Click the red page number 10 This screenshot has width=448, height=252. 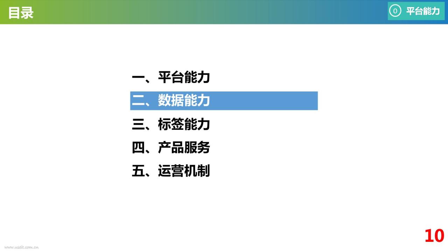tap(434, 236)
